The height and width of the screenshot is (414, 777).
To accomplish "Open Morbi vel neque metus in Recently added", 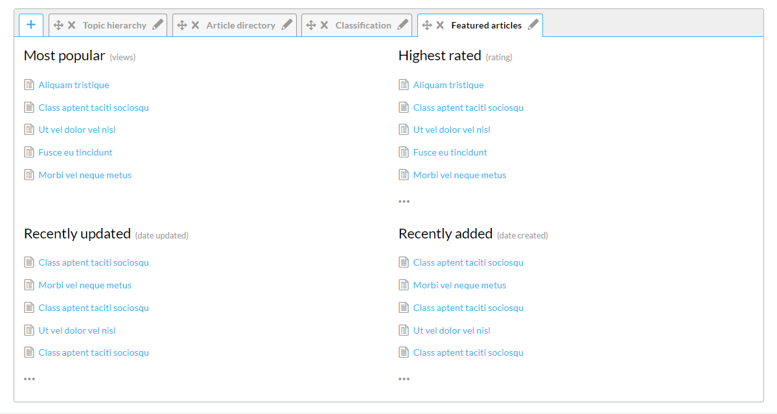I will [459, 285].
